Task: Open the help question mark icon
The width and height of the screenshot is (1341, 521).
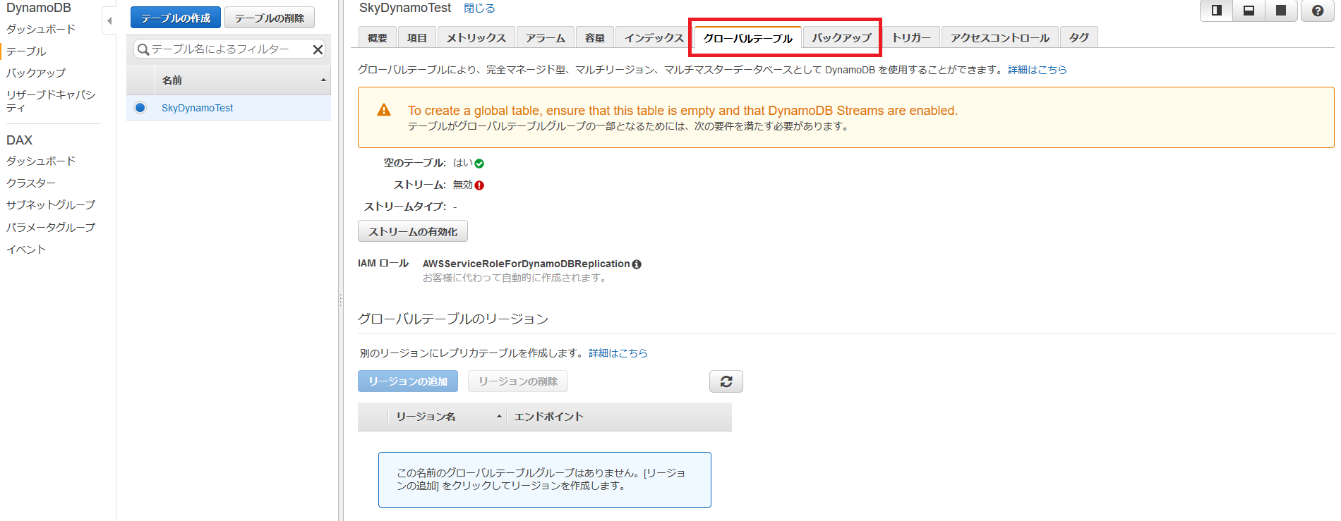Action: pos(1317,11)
